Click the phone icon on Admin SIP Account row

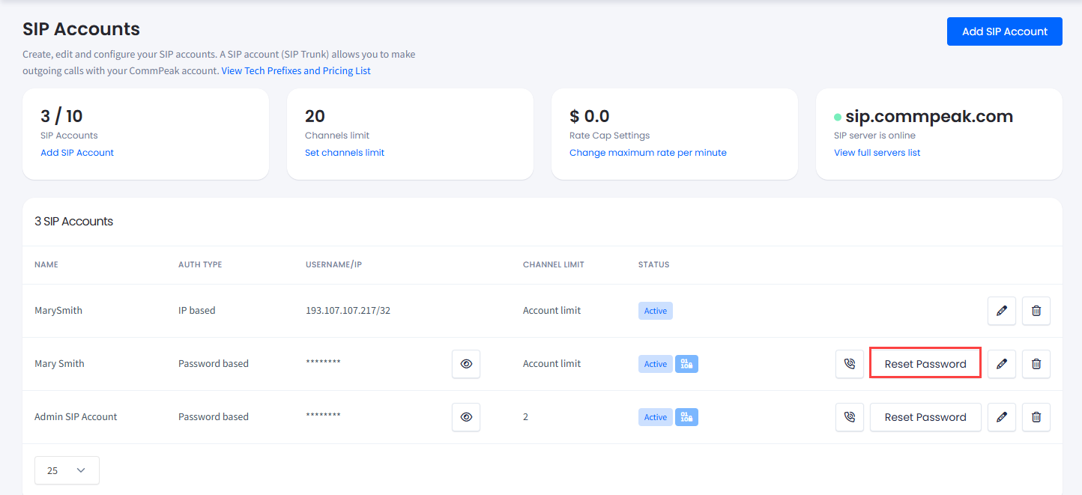[x=849, y=417]
